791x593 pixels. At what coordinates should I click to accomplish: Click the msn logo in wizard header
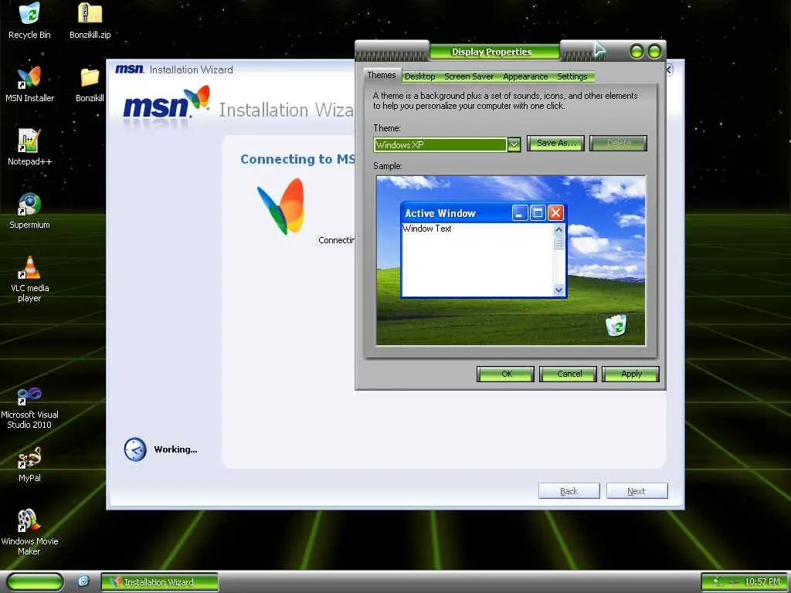167,103
